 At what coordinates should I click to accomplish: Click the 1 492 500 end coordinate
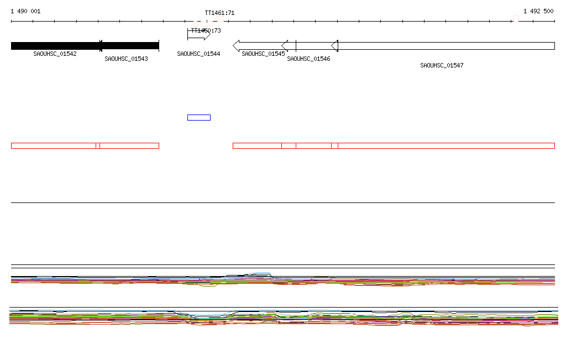538,11
